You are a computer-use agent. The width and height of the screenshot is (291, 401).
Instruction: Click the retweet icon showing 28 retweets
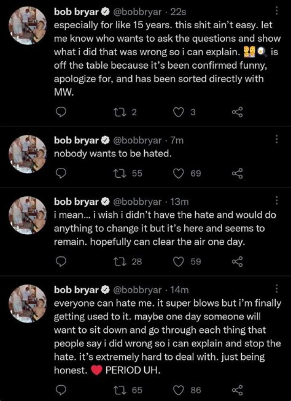120,261
